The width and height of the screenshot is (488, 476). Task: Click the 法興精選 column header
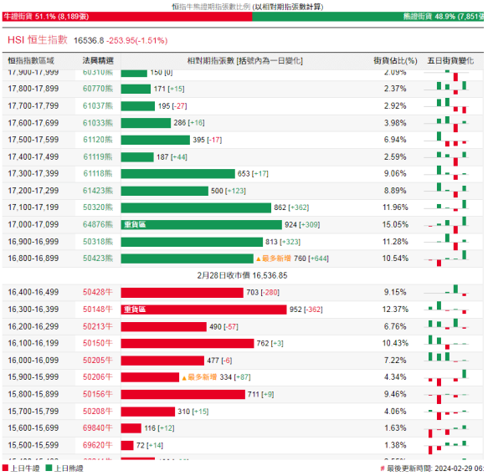(x=98, y=61)
